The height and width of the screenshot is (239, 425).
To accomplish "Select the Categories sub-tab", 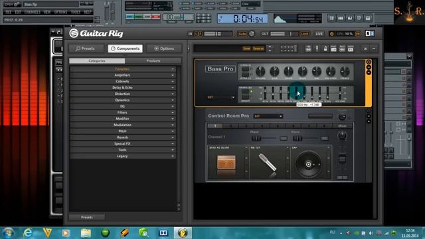I will [97, 61].
